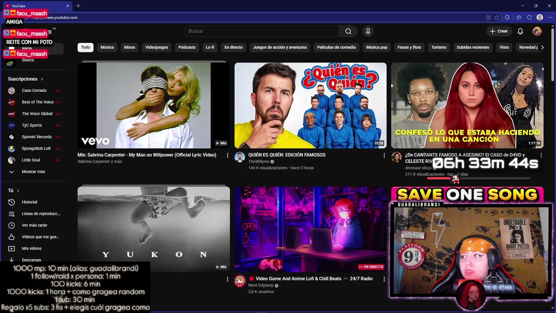Select the Pódcasts filter chip
The image size is (556, 313).
187,47
